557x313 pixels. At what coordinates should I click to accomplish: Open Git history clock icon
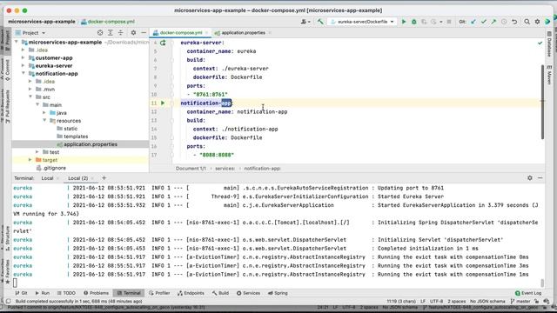click(x=504, y=22)
